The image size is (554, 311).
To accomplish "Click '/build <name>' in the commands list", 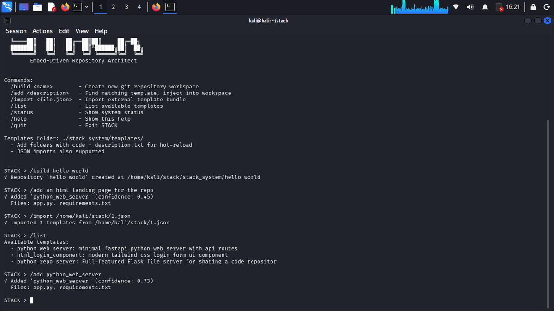I will click(31, 86).
